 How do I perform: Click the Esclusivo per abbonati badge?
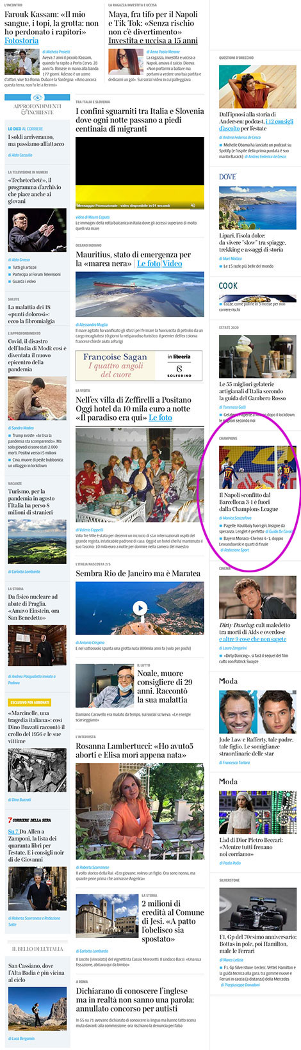29,702
